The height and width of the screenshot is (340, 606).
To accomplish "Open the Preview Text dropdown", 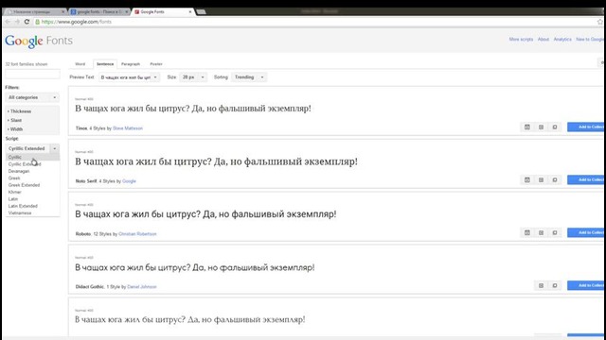I will pyautogui.click(x=129, y=77).
